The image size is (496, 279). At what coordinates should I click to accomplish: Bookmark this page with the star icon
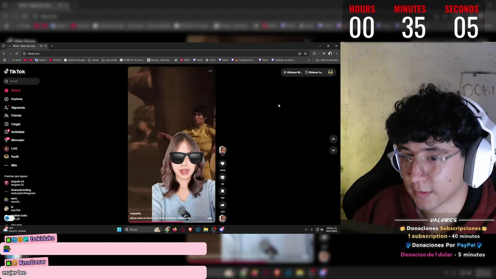(305, 53)
